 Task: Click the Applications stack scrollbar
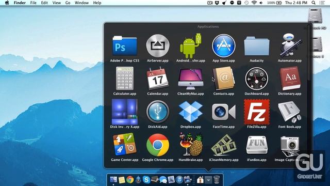(309, 52)
